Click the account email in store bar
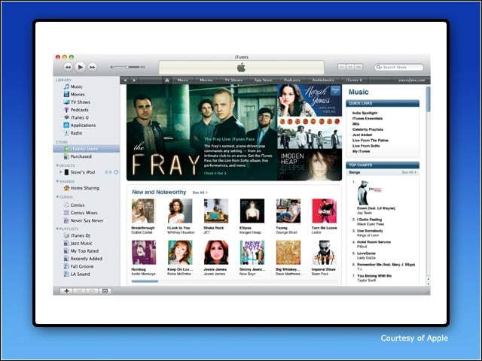This screenshot has height=361, width=482. coord(412,80)
